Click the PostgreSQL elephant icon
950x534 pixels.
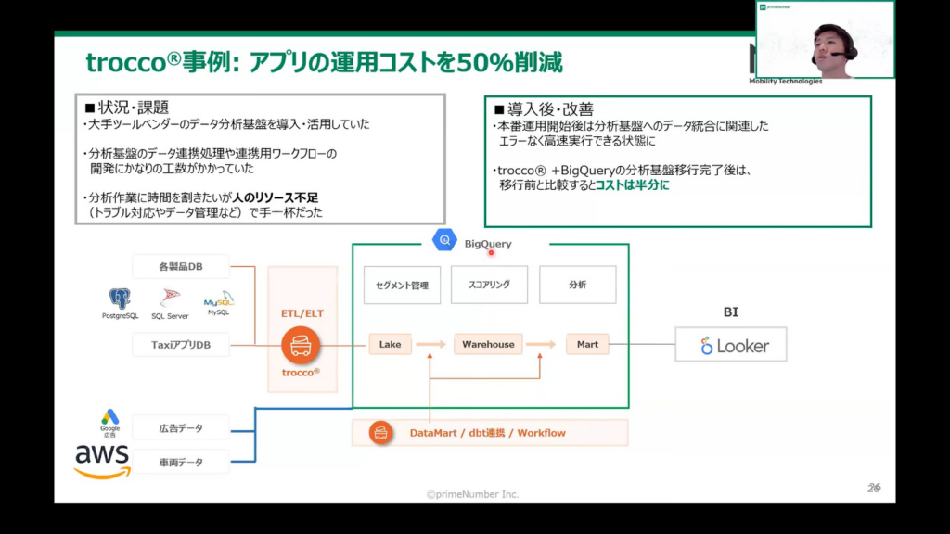click(x=120, y=299)
